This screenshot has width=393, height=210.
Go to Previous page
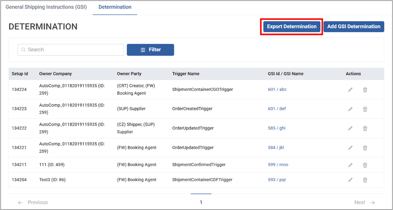[x=32, y=202]
